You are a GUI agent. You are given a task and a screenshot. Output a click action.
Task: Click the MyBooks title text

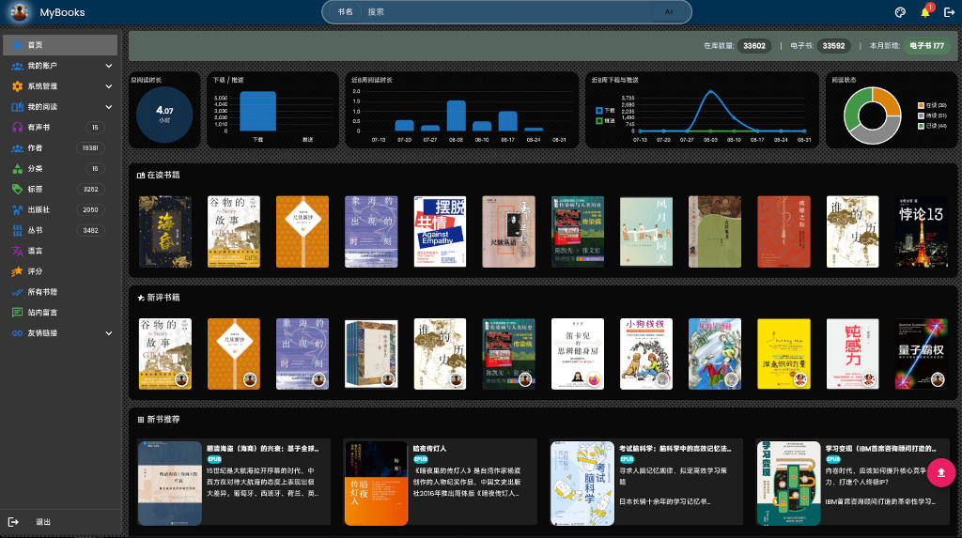point(62,12)
